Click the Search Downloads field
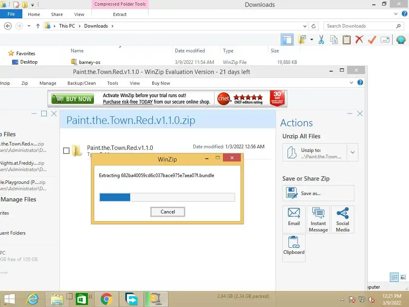This screenshot has height=307, width=409. pyautogui.click(x=363, y=26)
